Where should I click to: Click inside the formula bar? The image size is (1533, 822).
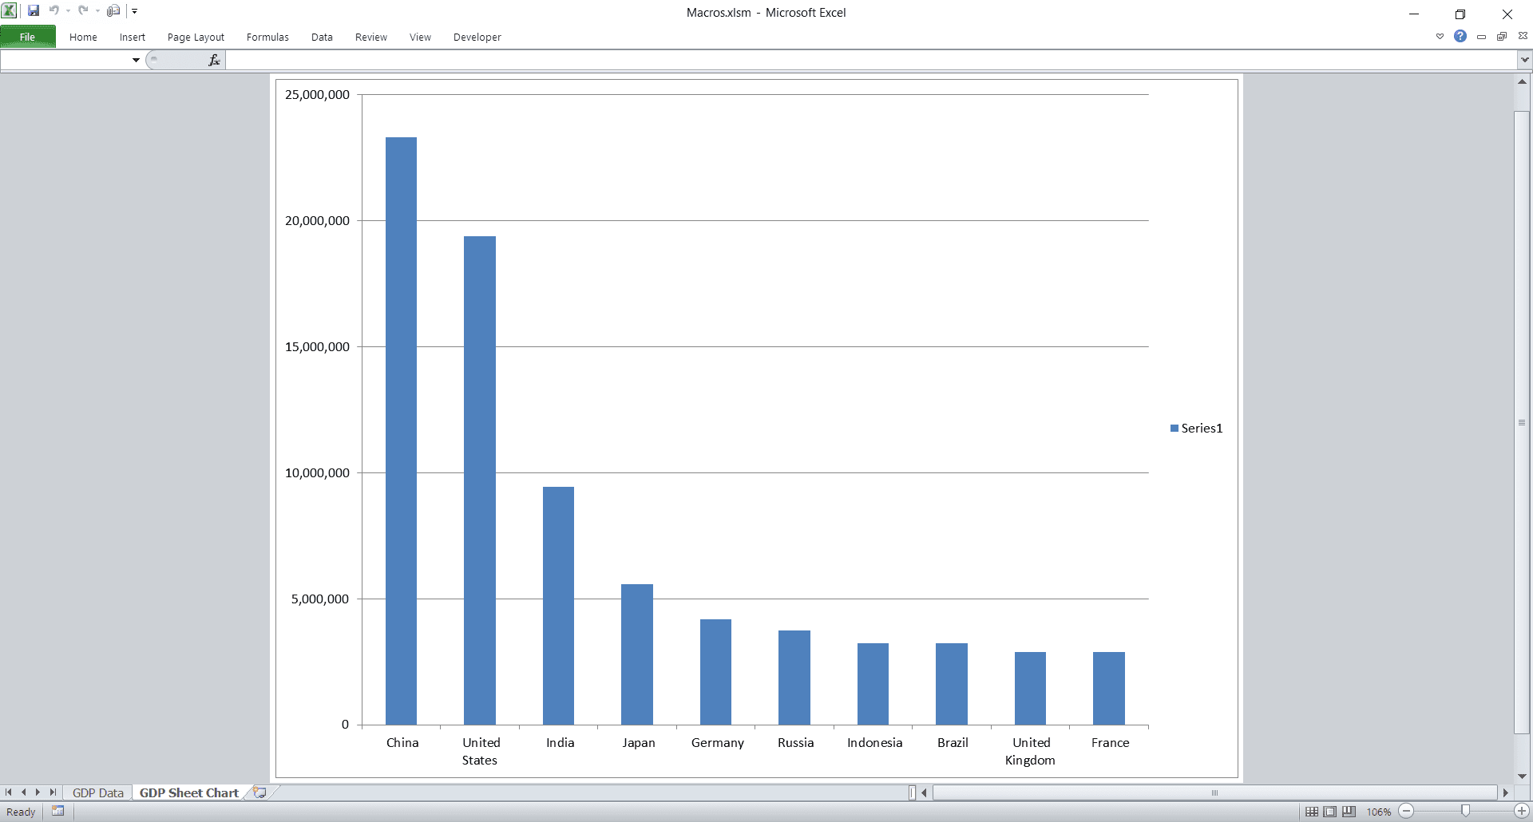click(871, 60)
